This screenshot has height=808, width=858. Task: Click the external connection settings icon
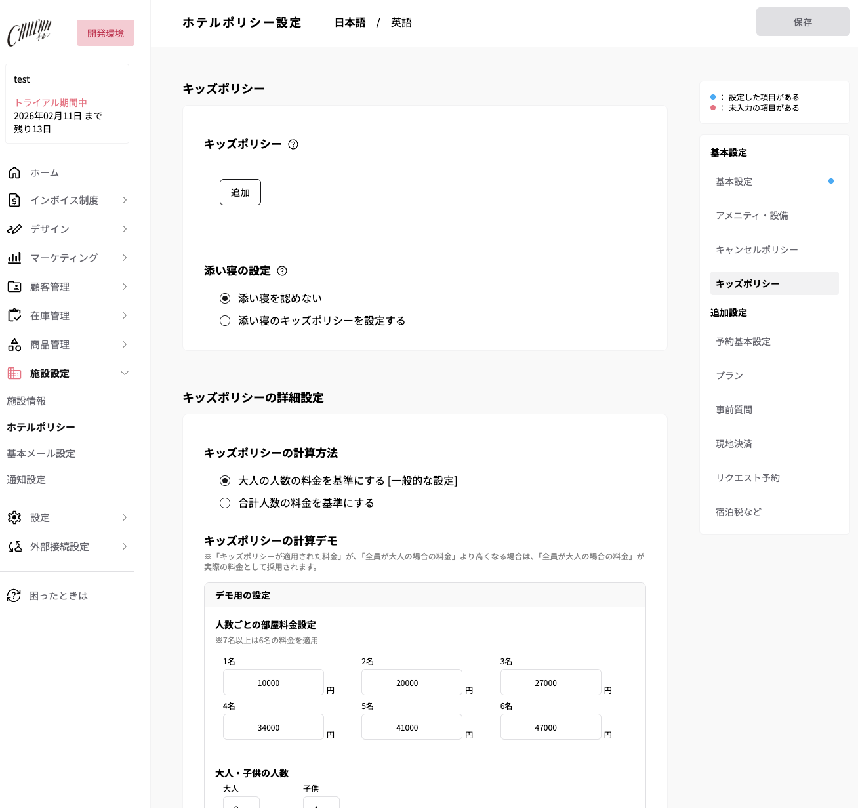[14, 546]
